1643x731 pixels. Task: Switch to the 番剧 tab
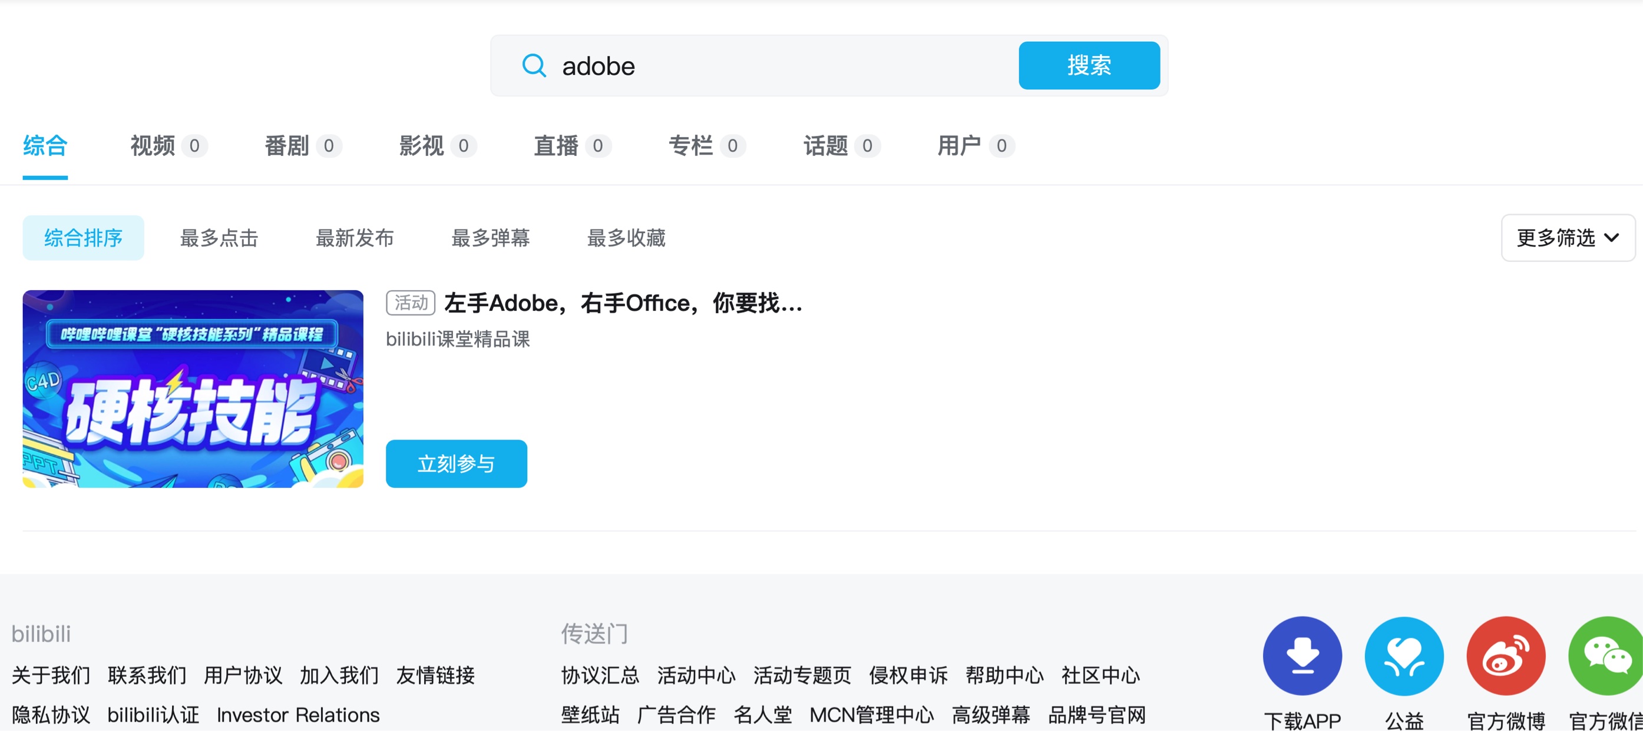click(287, 146)
